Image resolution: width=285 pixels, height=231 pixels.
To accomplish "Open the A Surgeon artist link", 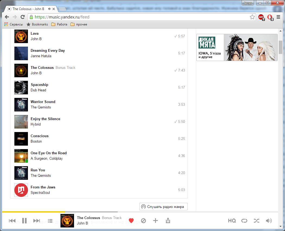I will pos(39,159).
